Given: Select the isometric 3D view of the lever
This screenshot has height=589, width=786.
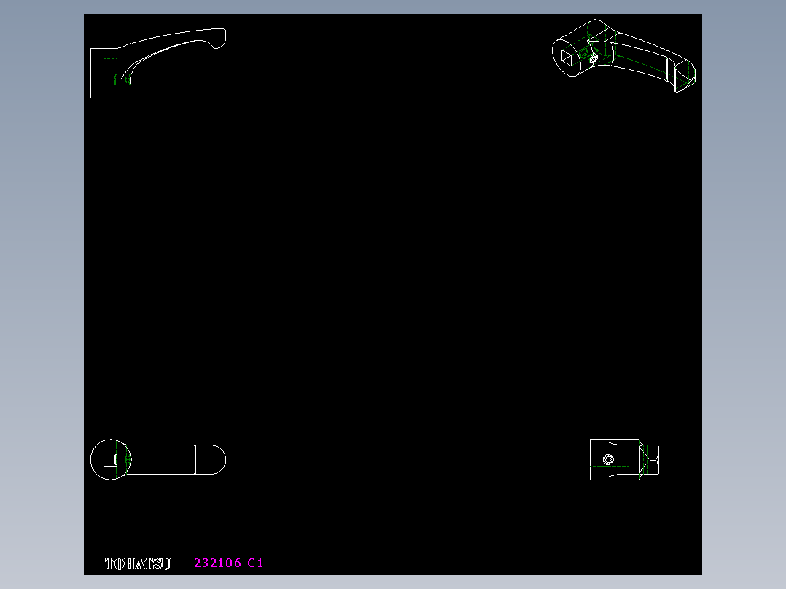Looking at the screenshot, I should click(623, 55).
